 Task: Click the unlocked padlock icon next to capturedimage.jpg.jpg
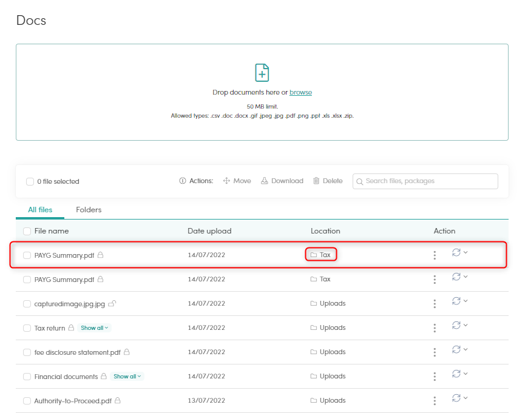[112, 303]
